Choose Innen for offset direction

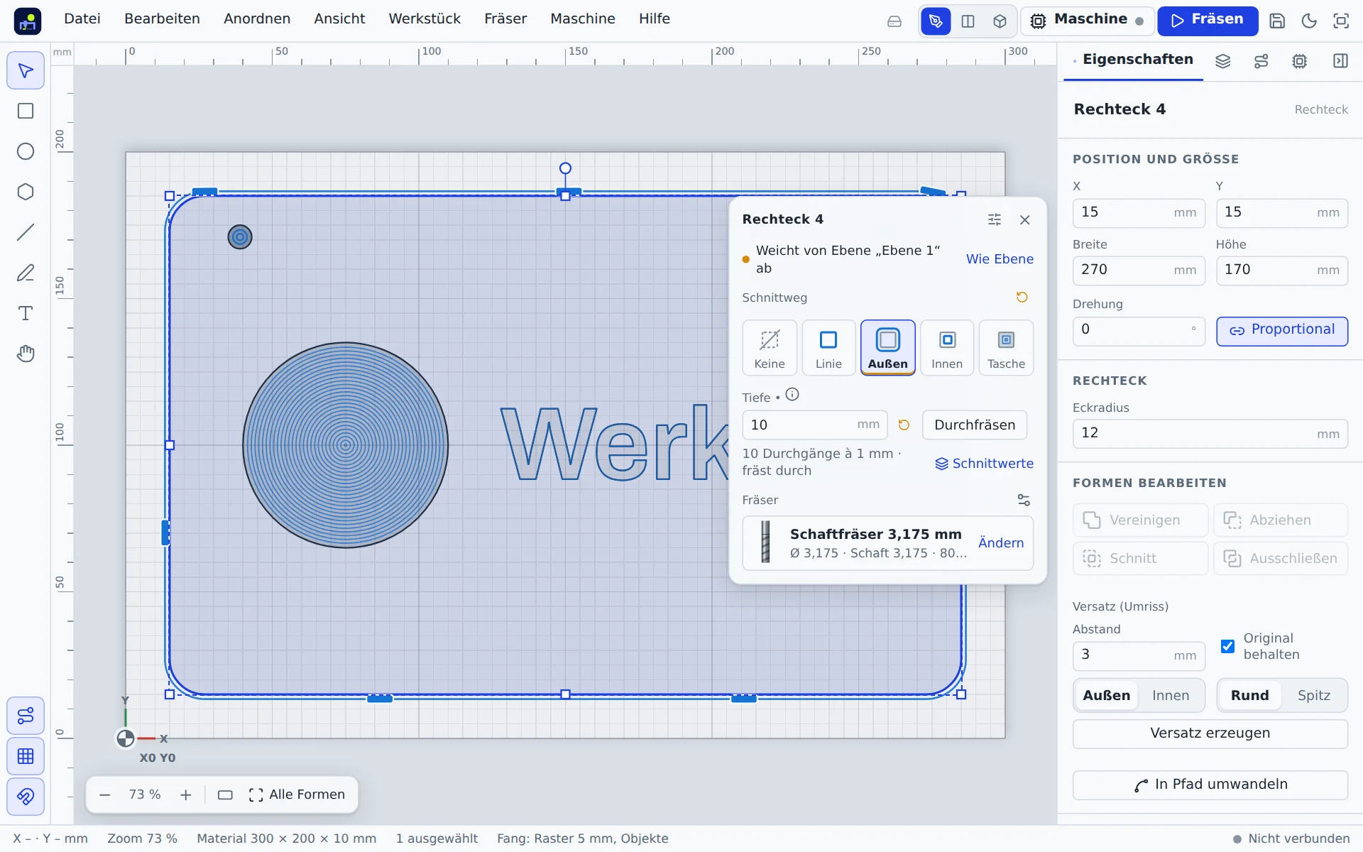(1170, 695)
